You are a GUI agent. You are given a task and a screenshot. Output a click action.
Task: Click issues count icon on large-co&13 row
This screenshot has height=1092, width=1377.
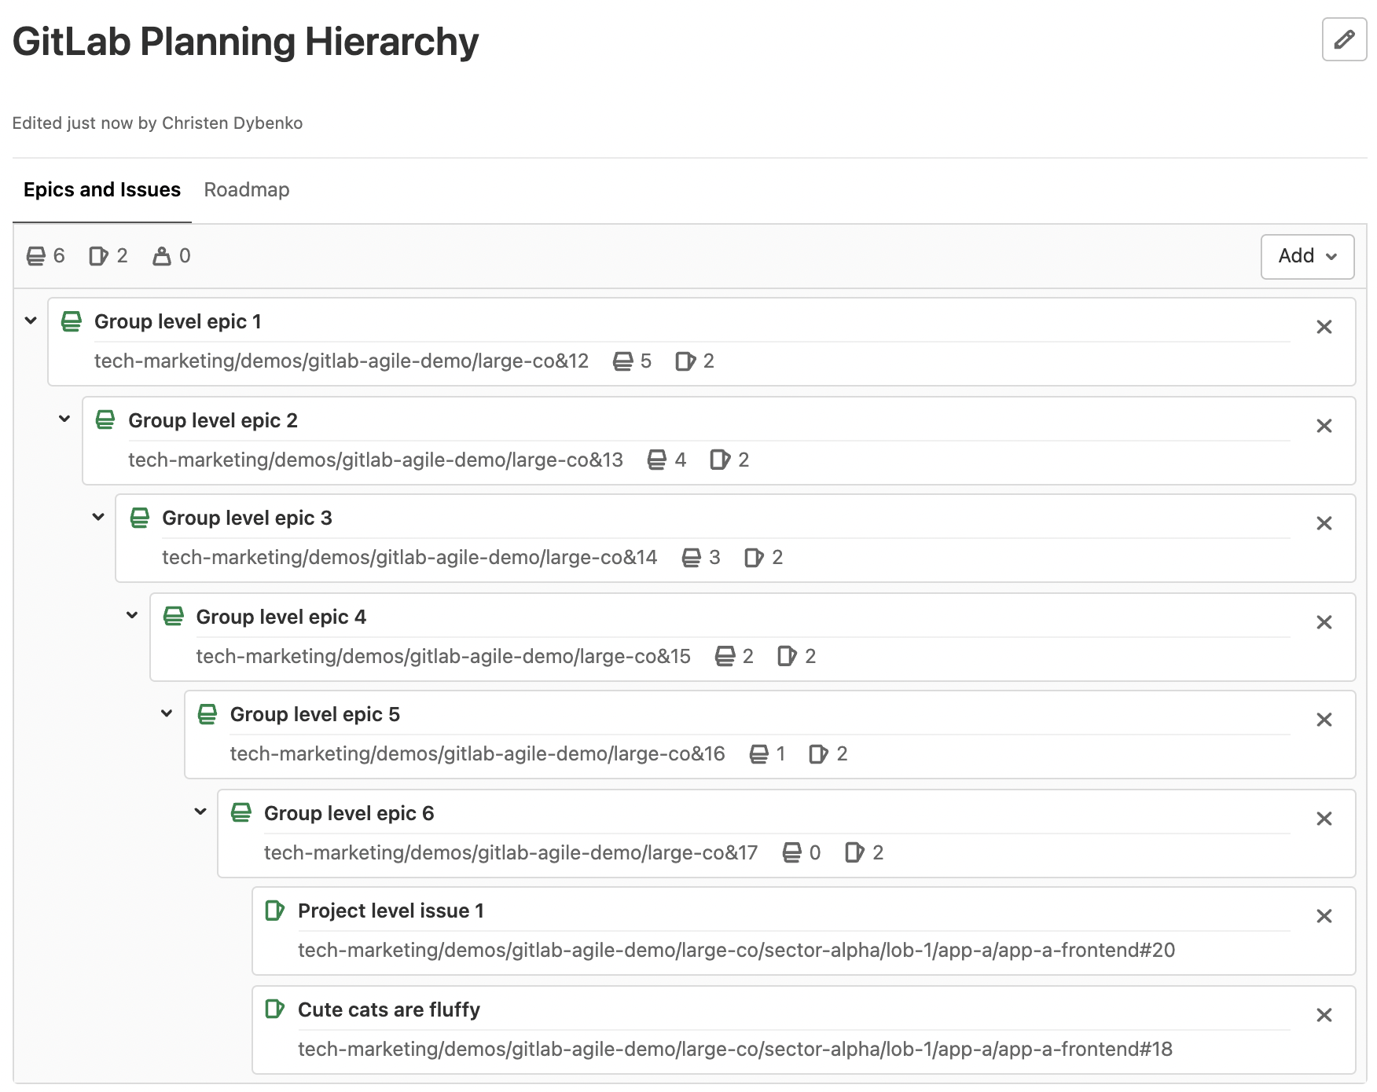[x=720, y=460]
